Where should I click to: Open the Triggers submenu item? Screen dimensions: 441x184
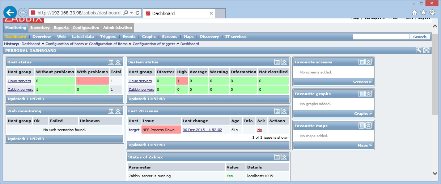108,37
